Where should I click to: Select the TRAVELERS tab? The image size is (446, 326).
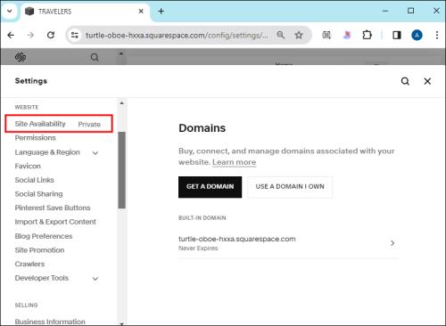[x=80, y=12]
